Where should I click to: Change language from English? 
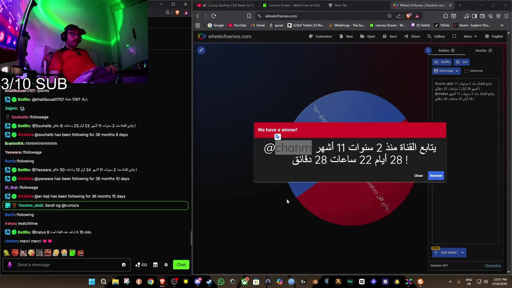point(494,36)
